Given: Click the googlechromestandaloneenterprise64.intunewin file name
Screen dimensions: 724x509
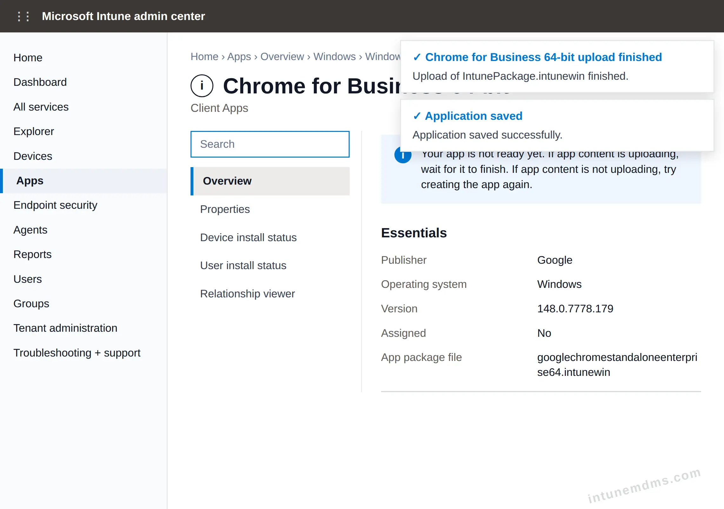Looking at the screenshot, I should 617,365.
